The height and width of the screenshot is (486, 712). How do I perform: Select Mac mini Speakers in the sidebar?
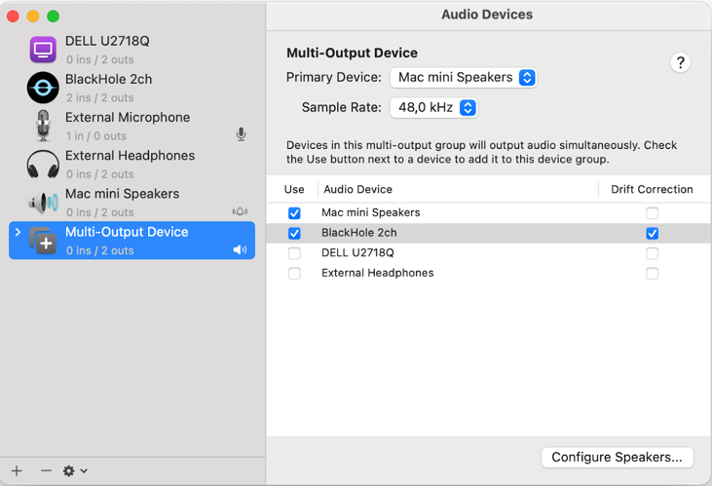(131, 203)
